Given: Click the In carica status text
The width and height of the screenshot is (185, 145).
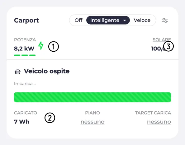Looking at the screenshot, I should (x=25, y=84).
